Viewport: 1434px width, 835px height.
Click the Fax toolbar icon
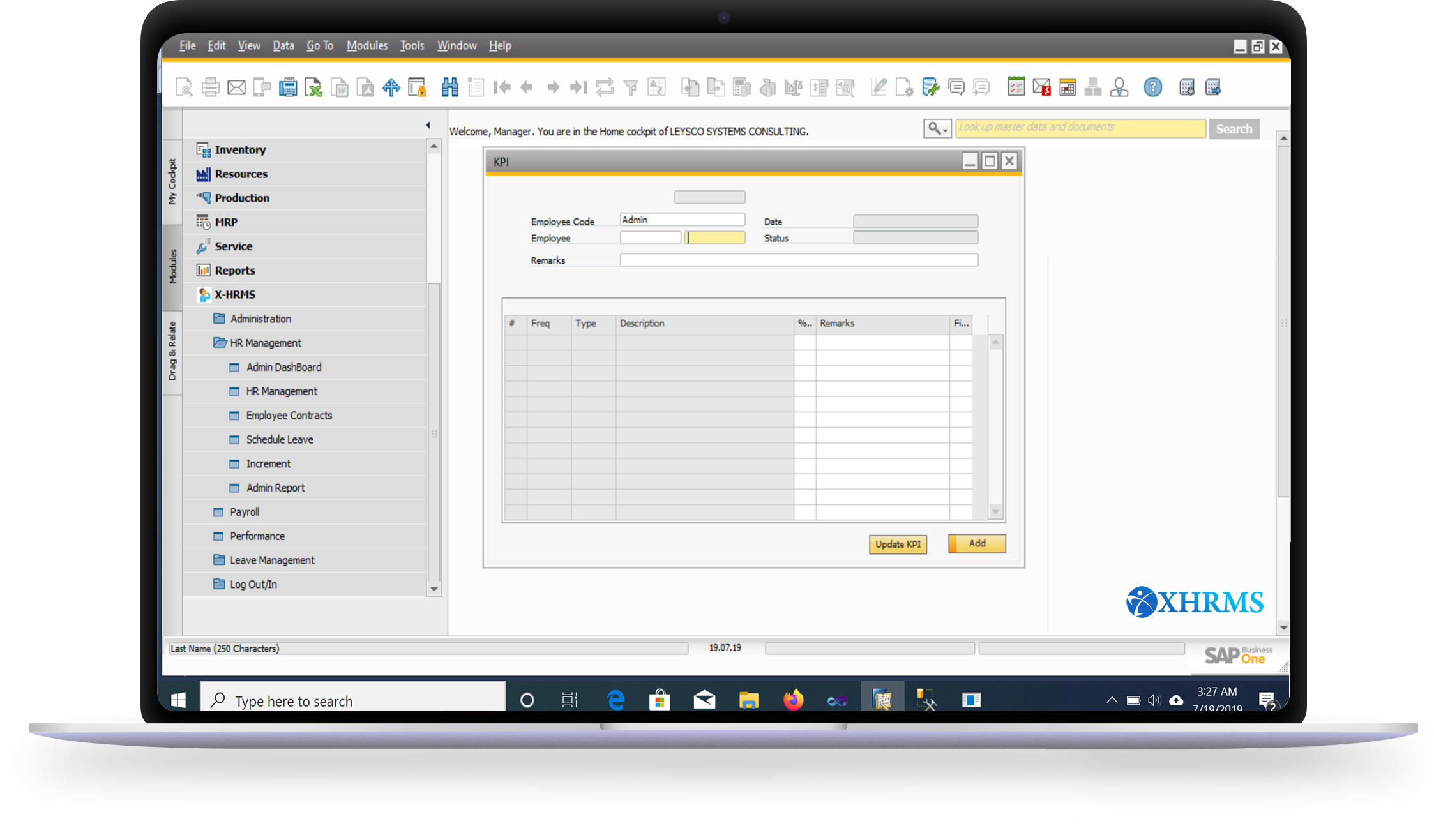288,87
